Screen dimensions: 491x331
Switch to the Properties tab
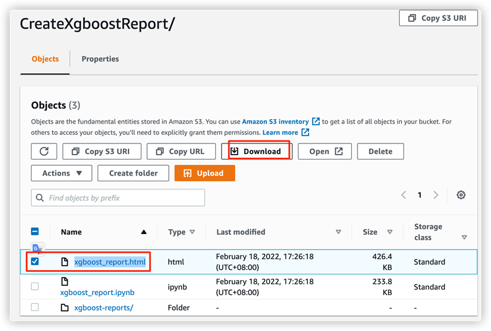point(100,59)
